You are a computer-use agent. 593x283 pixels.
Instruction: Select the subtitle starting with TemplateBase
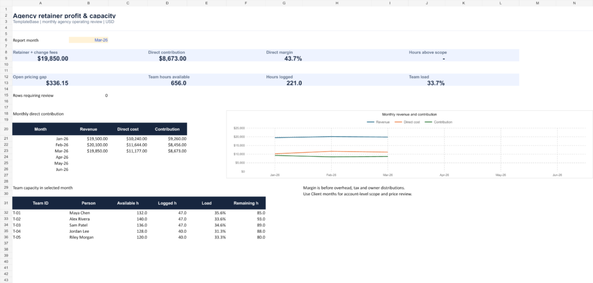[x=64, y=22]
